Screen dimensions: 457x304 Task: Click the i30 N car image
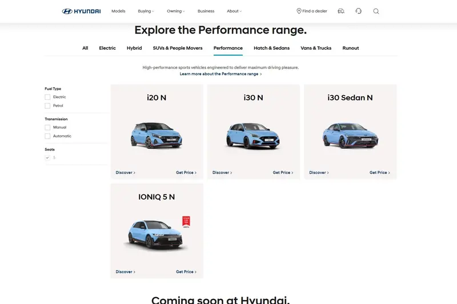253,136
